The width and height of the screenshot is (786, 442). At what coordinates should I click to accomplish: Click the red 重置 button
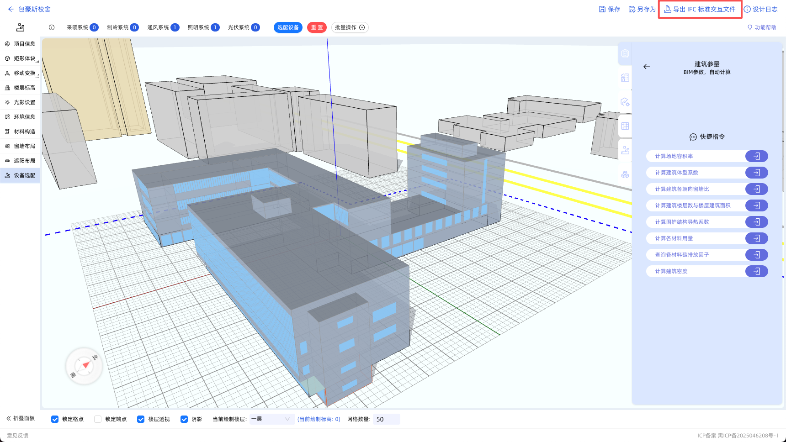pos(317,27)
